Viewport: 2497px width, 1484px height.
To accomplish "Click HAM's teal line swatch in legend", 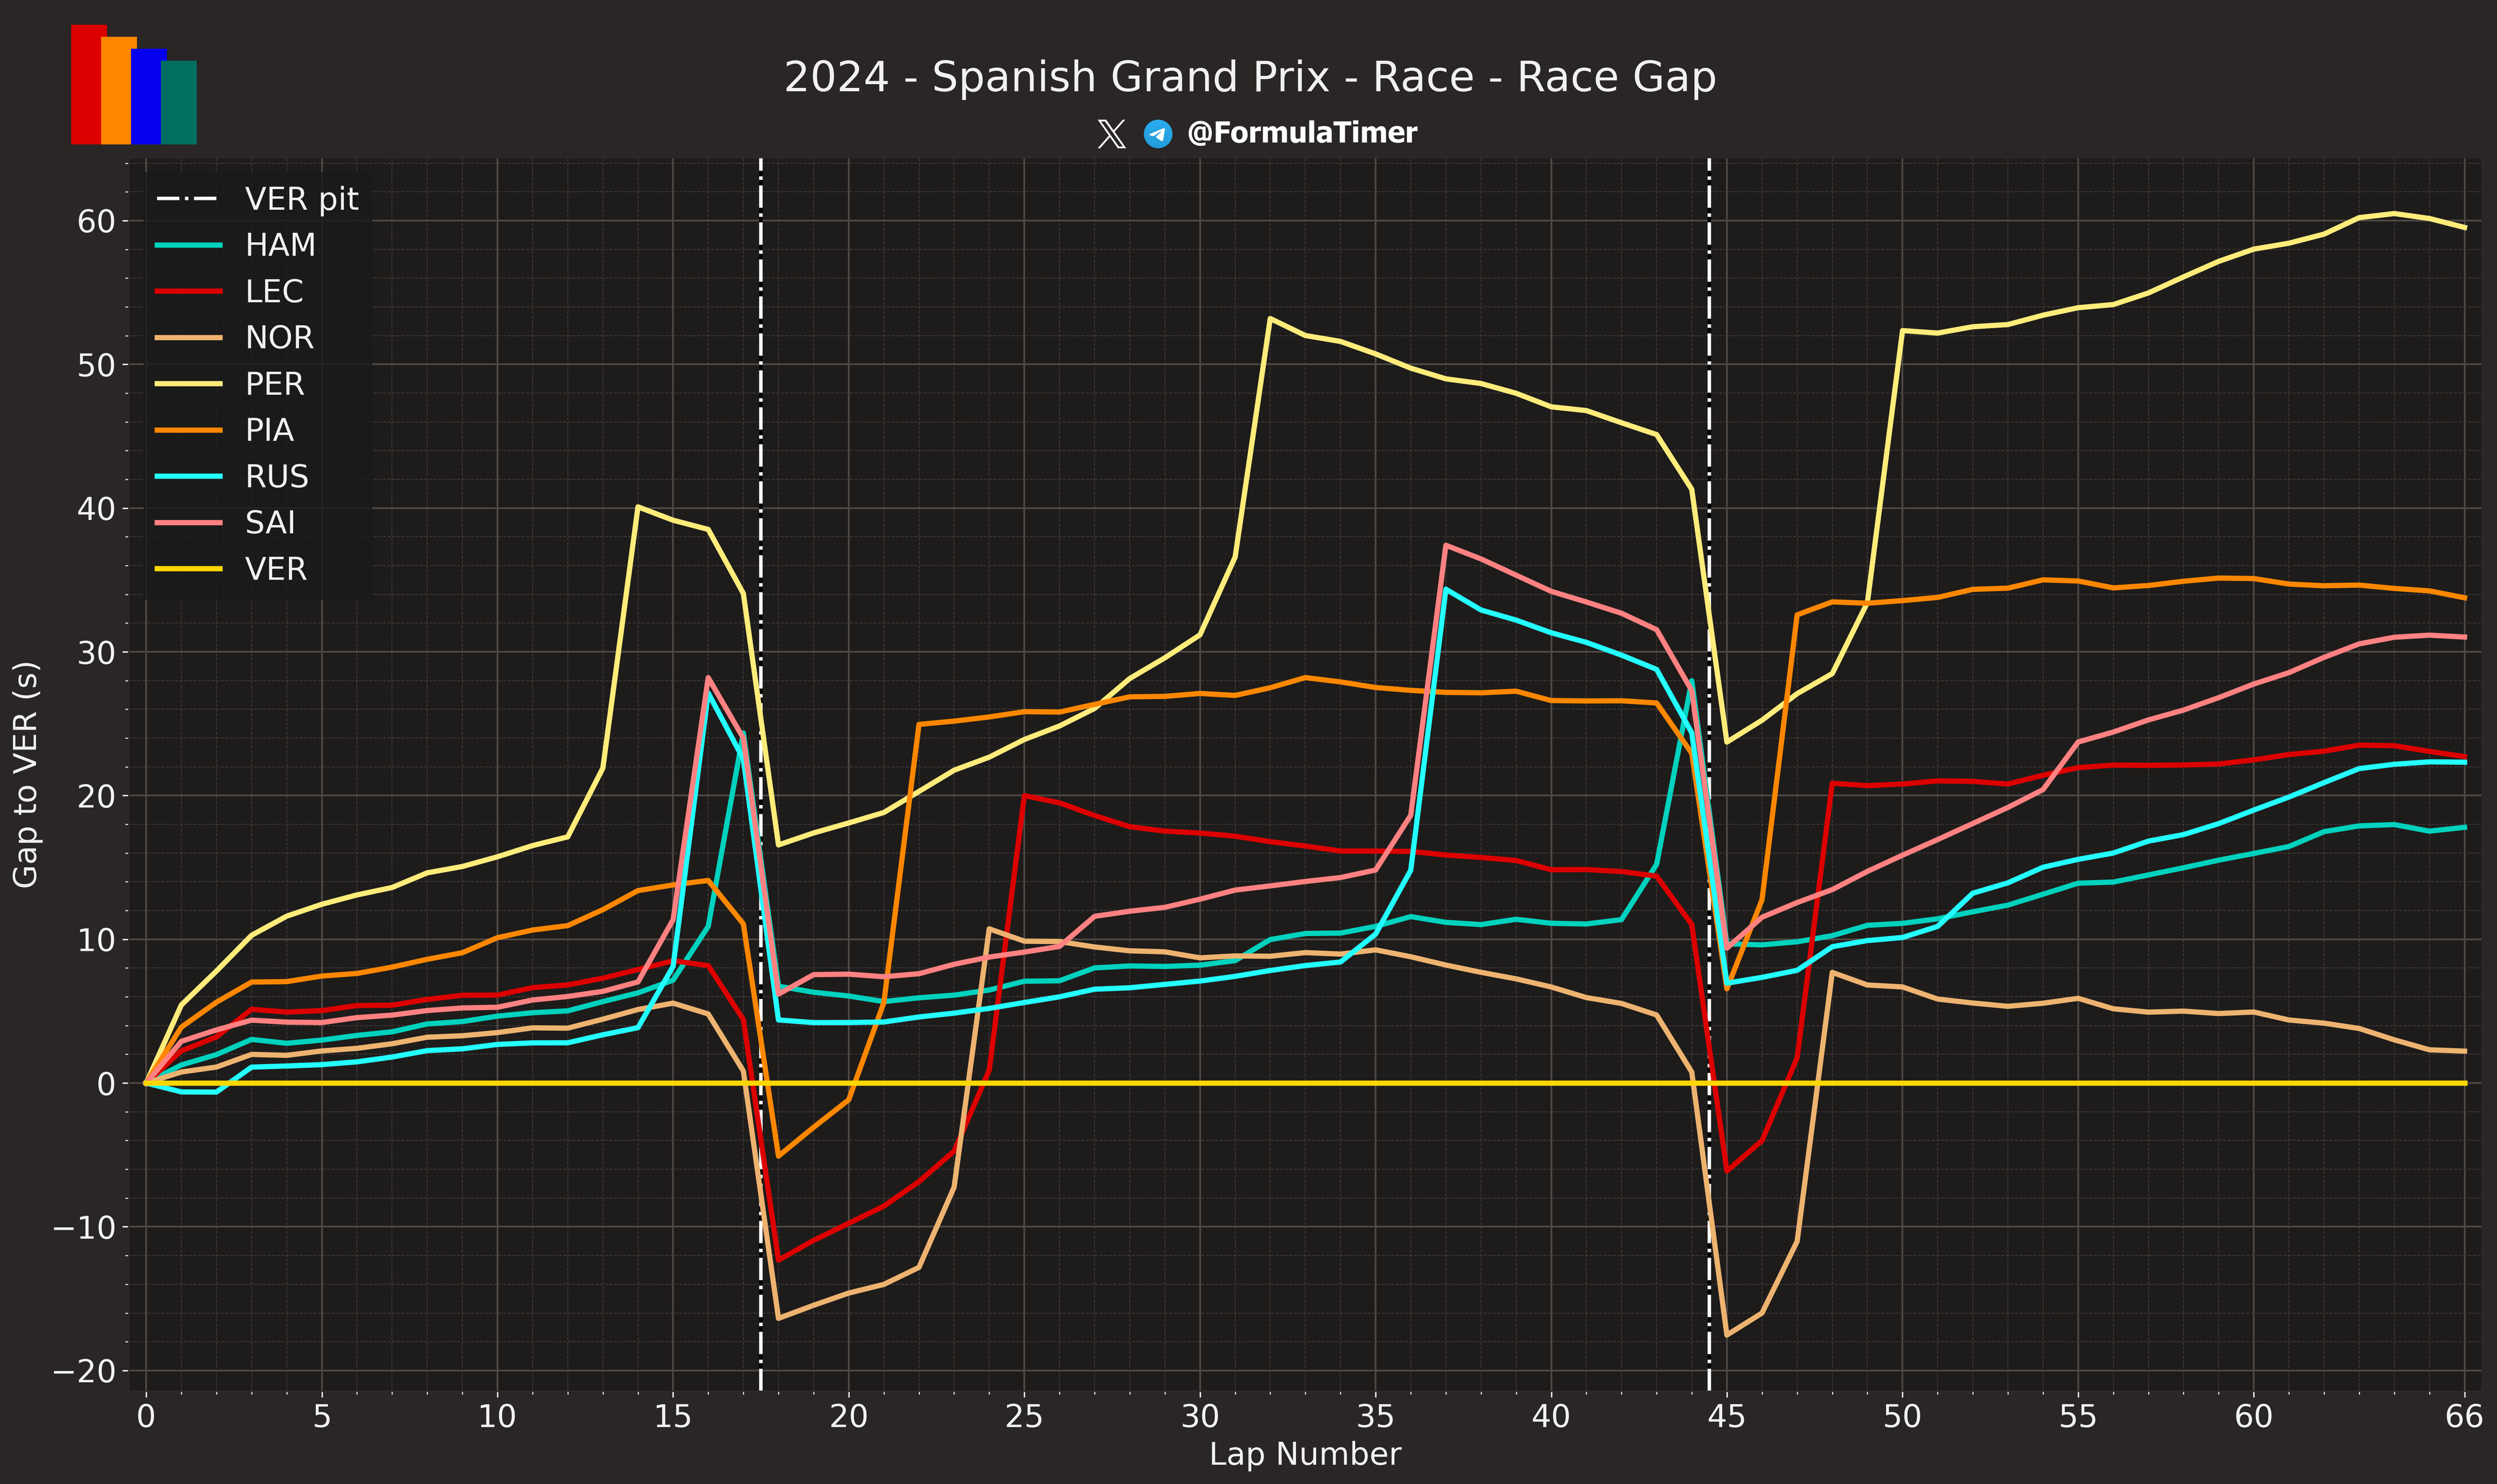I will tap(189, 245).
